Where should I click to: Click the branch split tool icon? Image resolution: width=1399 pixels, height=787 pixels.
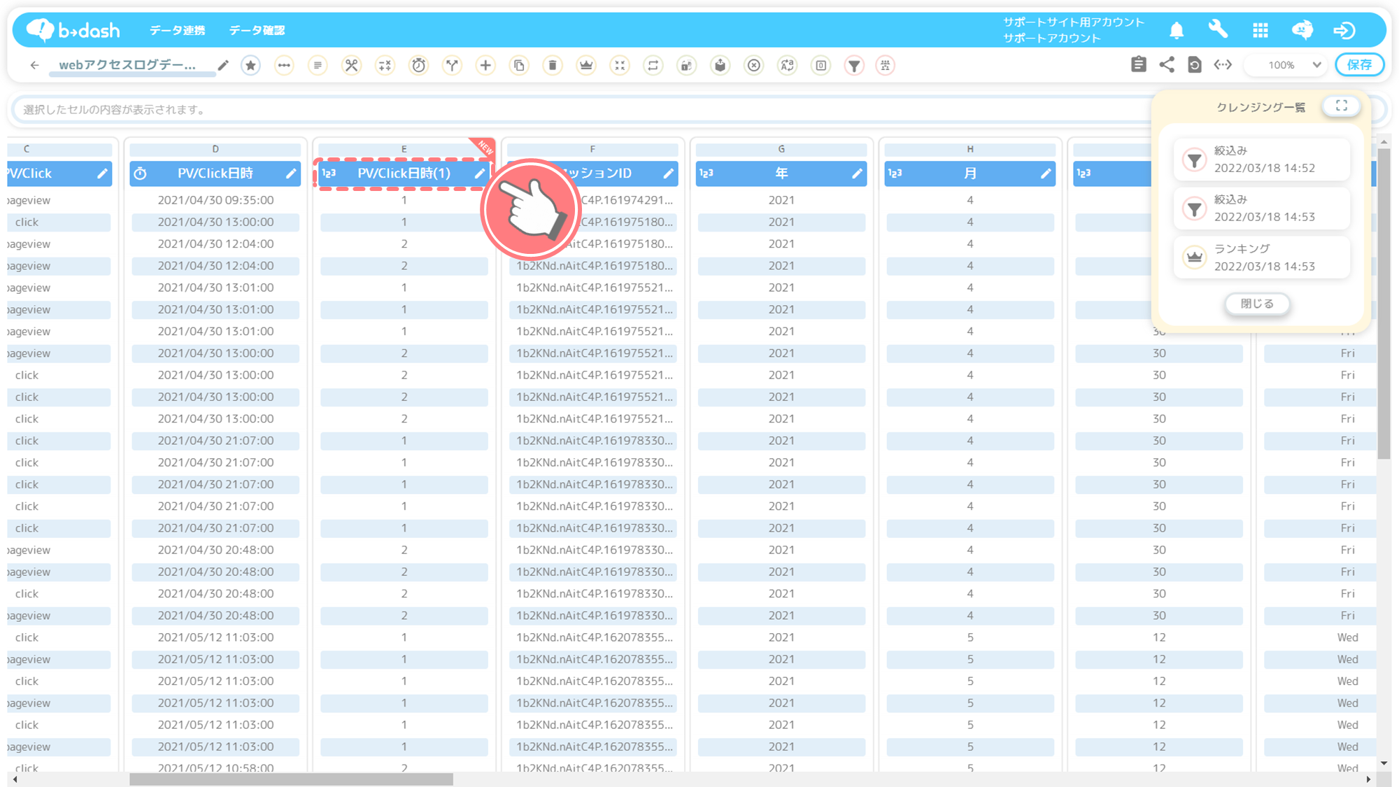[x=452, y=65]
